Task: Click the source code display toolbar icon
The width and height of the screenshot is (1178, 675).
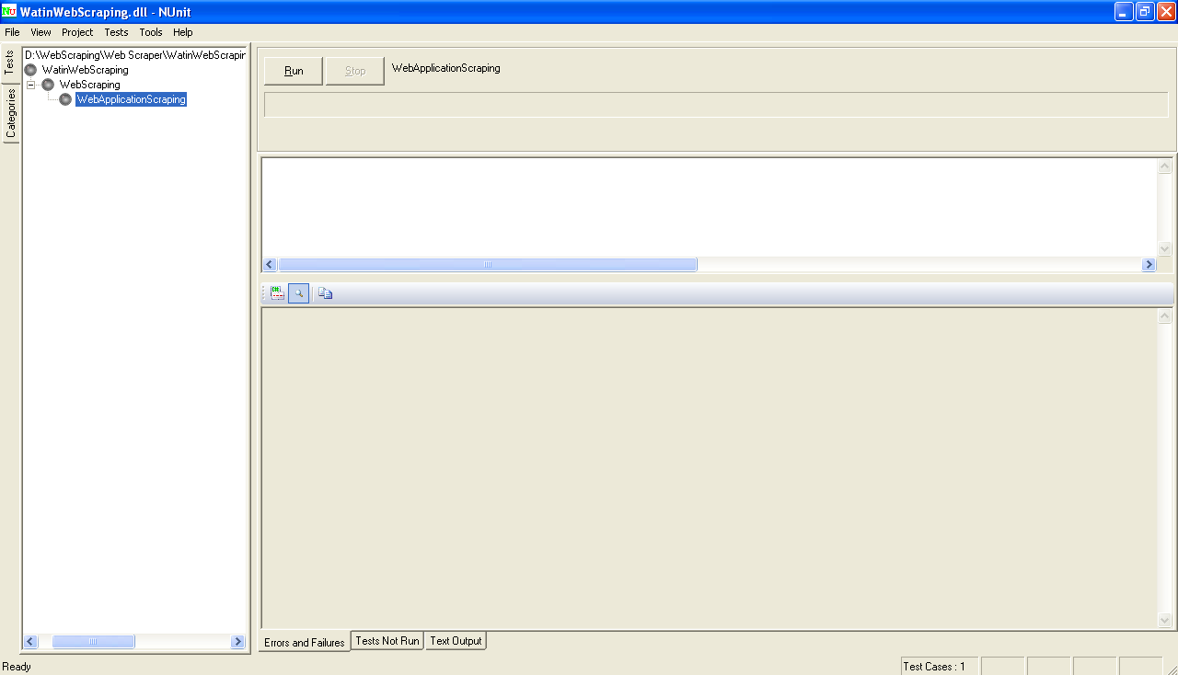Action: point(277,293)
